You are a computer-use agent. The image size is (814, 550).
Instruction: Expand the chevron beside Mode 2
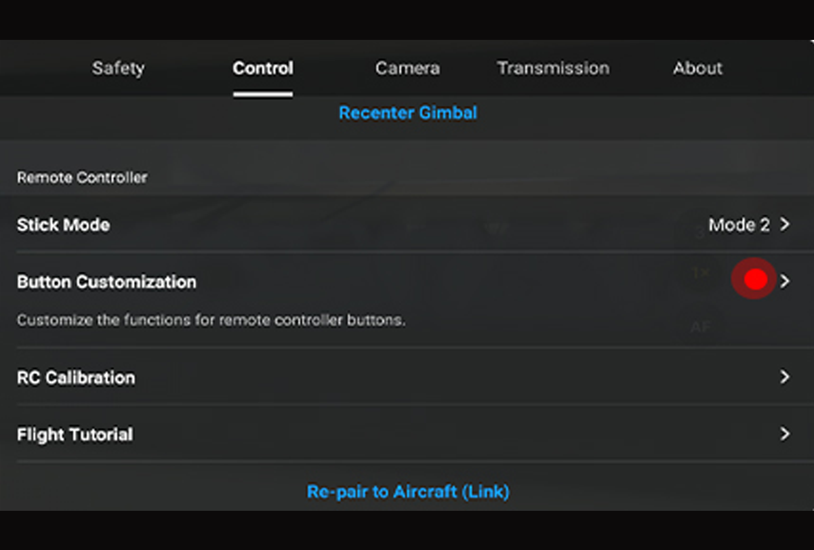[785, 225]
